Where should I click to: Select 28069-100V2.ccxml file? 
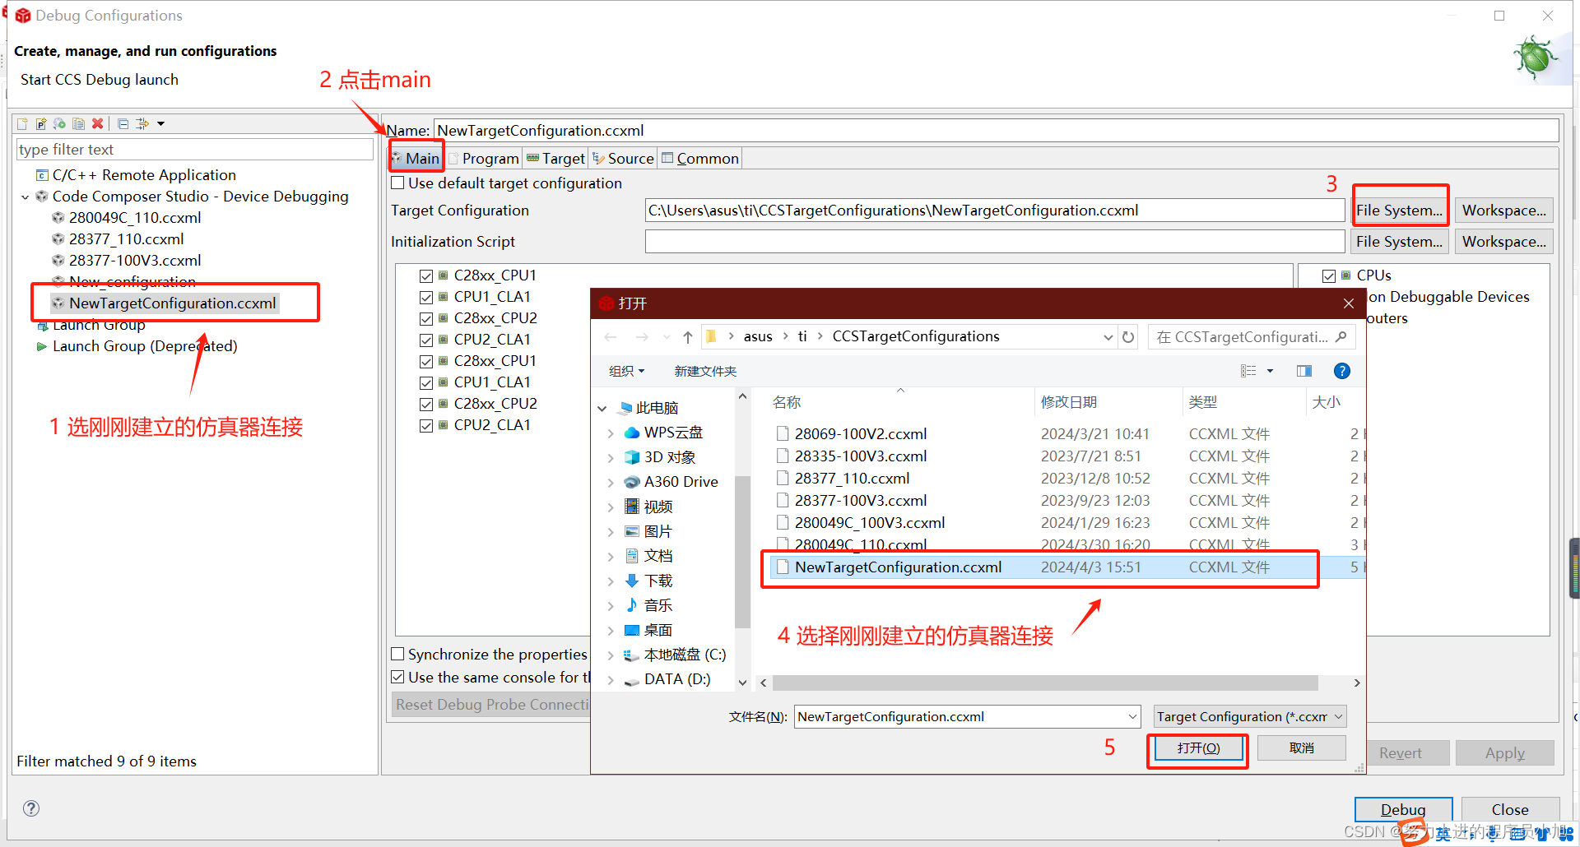[860, 434]
